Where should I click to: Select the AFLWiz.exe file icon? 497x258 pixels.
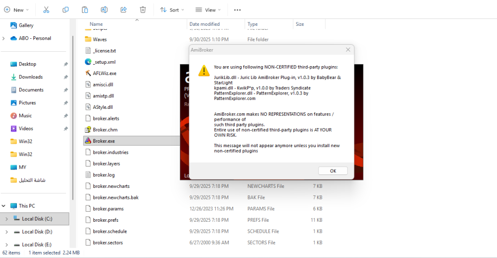pyautogui.click(x=88, y=73)
